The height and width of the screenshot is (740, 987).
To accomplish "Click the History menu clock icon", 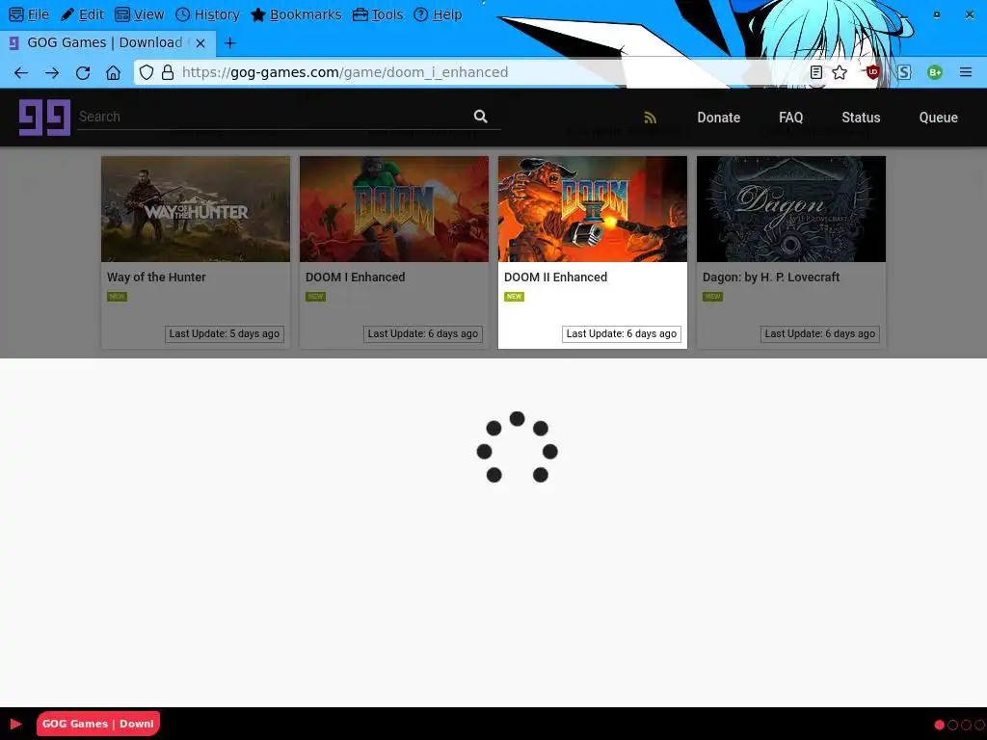I will (182, 14).
